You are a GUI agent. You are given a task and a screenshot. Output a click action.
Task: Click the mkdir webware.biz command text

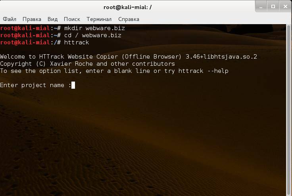(94, 28)
